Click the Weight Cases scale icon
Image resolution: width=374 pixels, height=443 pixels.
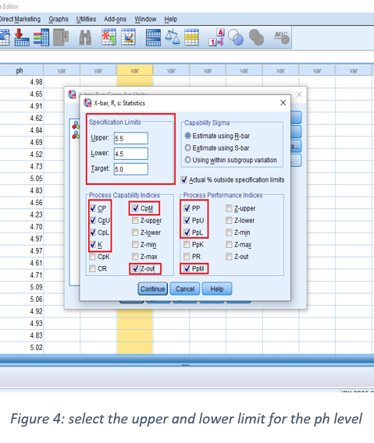(173, 37)
